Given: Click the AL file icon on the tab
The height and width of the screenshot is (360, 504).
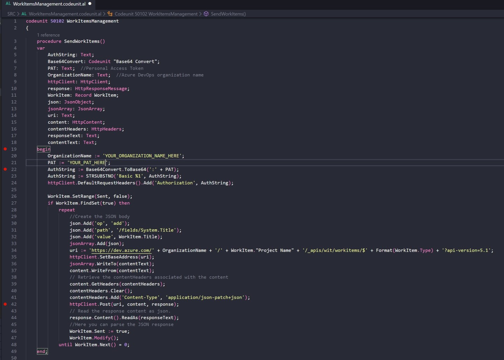Looking at the screenshot, I should (8, 4).
